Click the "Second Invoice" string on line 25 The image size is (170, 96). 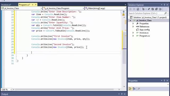point(62,45)
